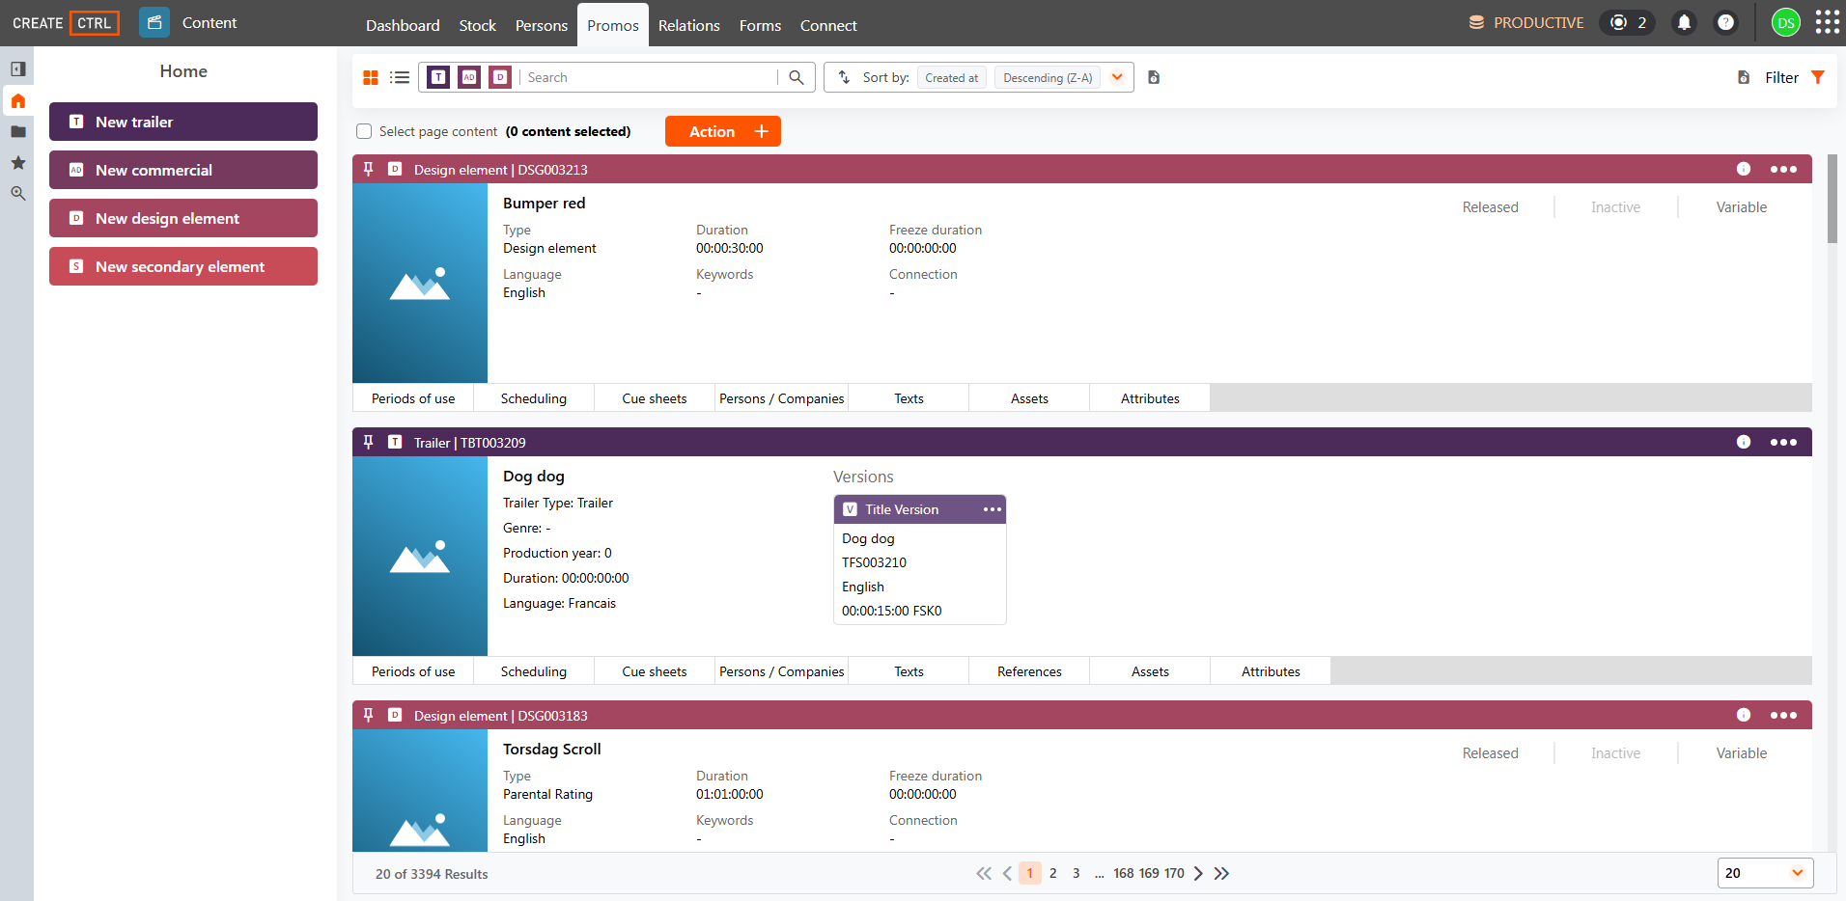Check Select page content checkbox
This screenshot has width=1846, height=901.
tap(364, 131)
